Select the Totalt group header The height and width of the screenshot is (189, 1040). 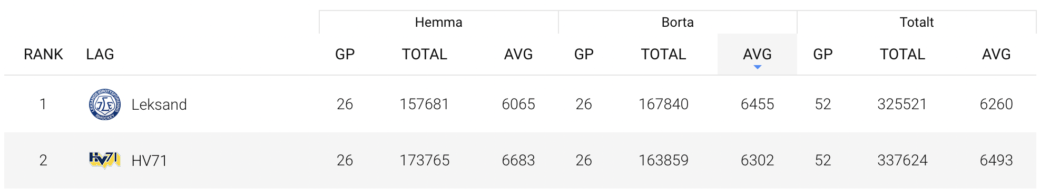click(x=917, y=22)
